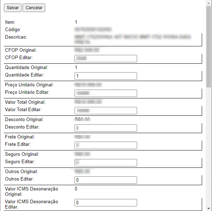The image size is (212, 211).
Task: Focus the Desconto Editar input
Action: click(106, 128)
